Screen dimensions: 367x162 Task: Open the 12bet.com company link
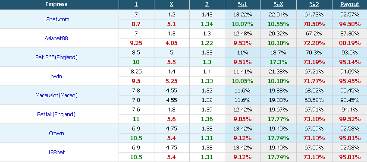click(x=56, y=19)
